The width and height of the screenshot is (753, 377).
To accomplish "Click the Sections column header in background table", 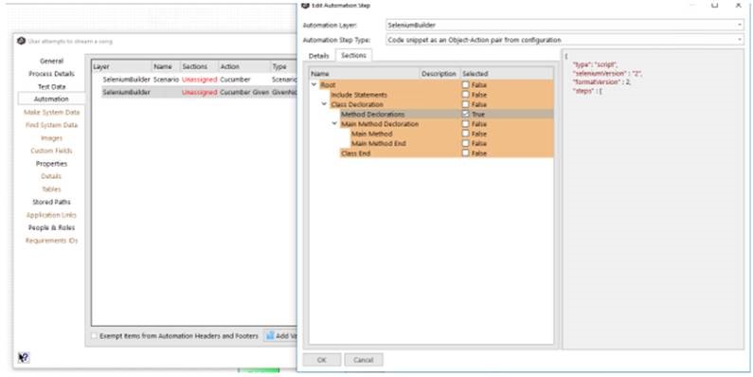I will (x=199, y=66).
